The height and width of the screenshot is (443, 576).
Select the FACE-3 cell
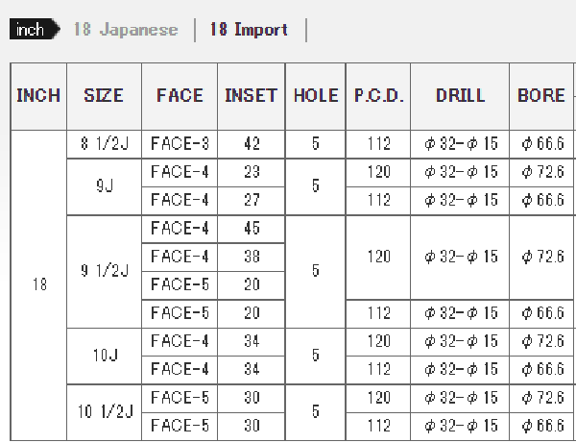point(180,144)
